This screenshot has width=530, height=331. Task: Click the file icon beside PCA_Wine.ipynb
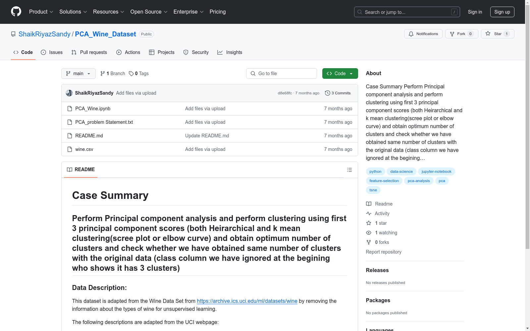[x=70, y=109]
